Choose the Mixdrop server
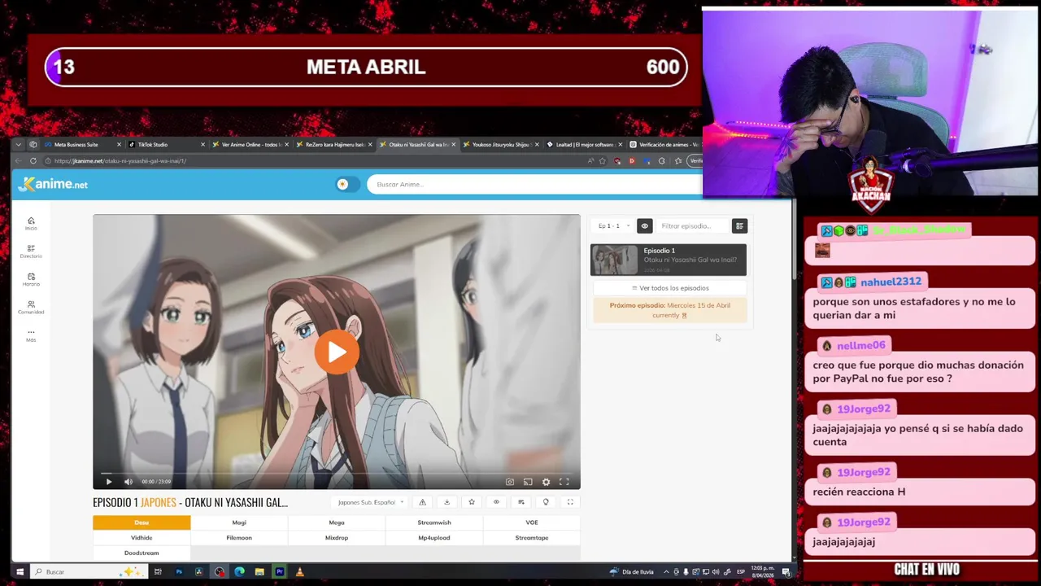 tap(337, 538)
